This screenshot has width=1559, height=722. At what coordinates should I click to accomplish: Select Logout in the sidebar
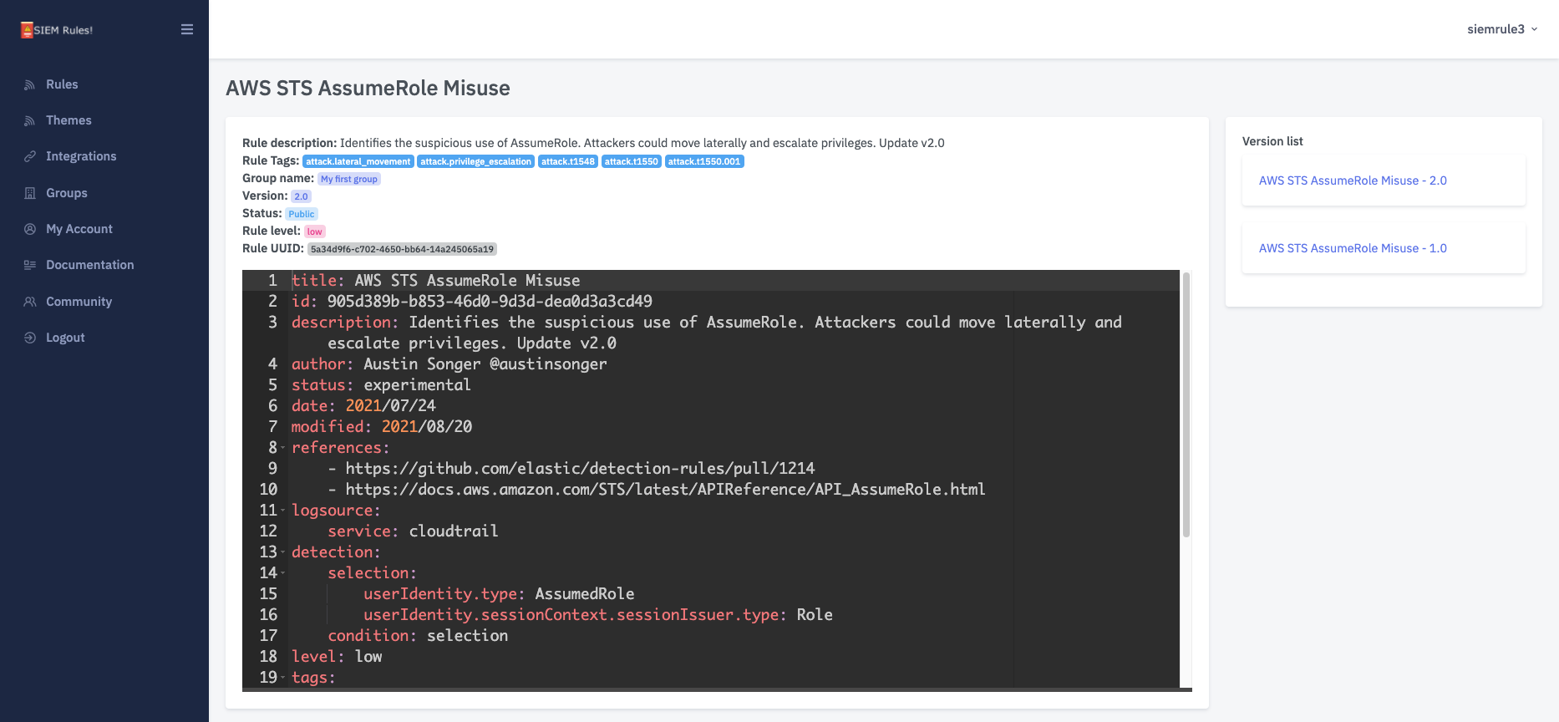(65, 338)
